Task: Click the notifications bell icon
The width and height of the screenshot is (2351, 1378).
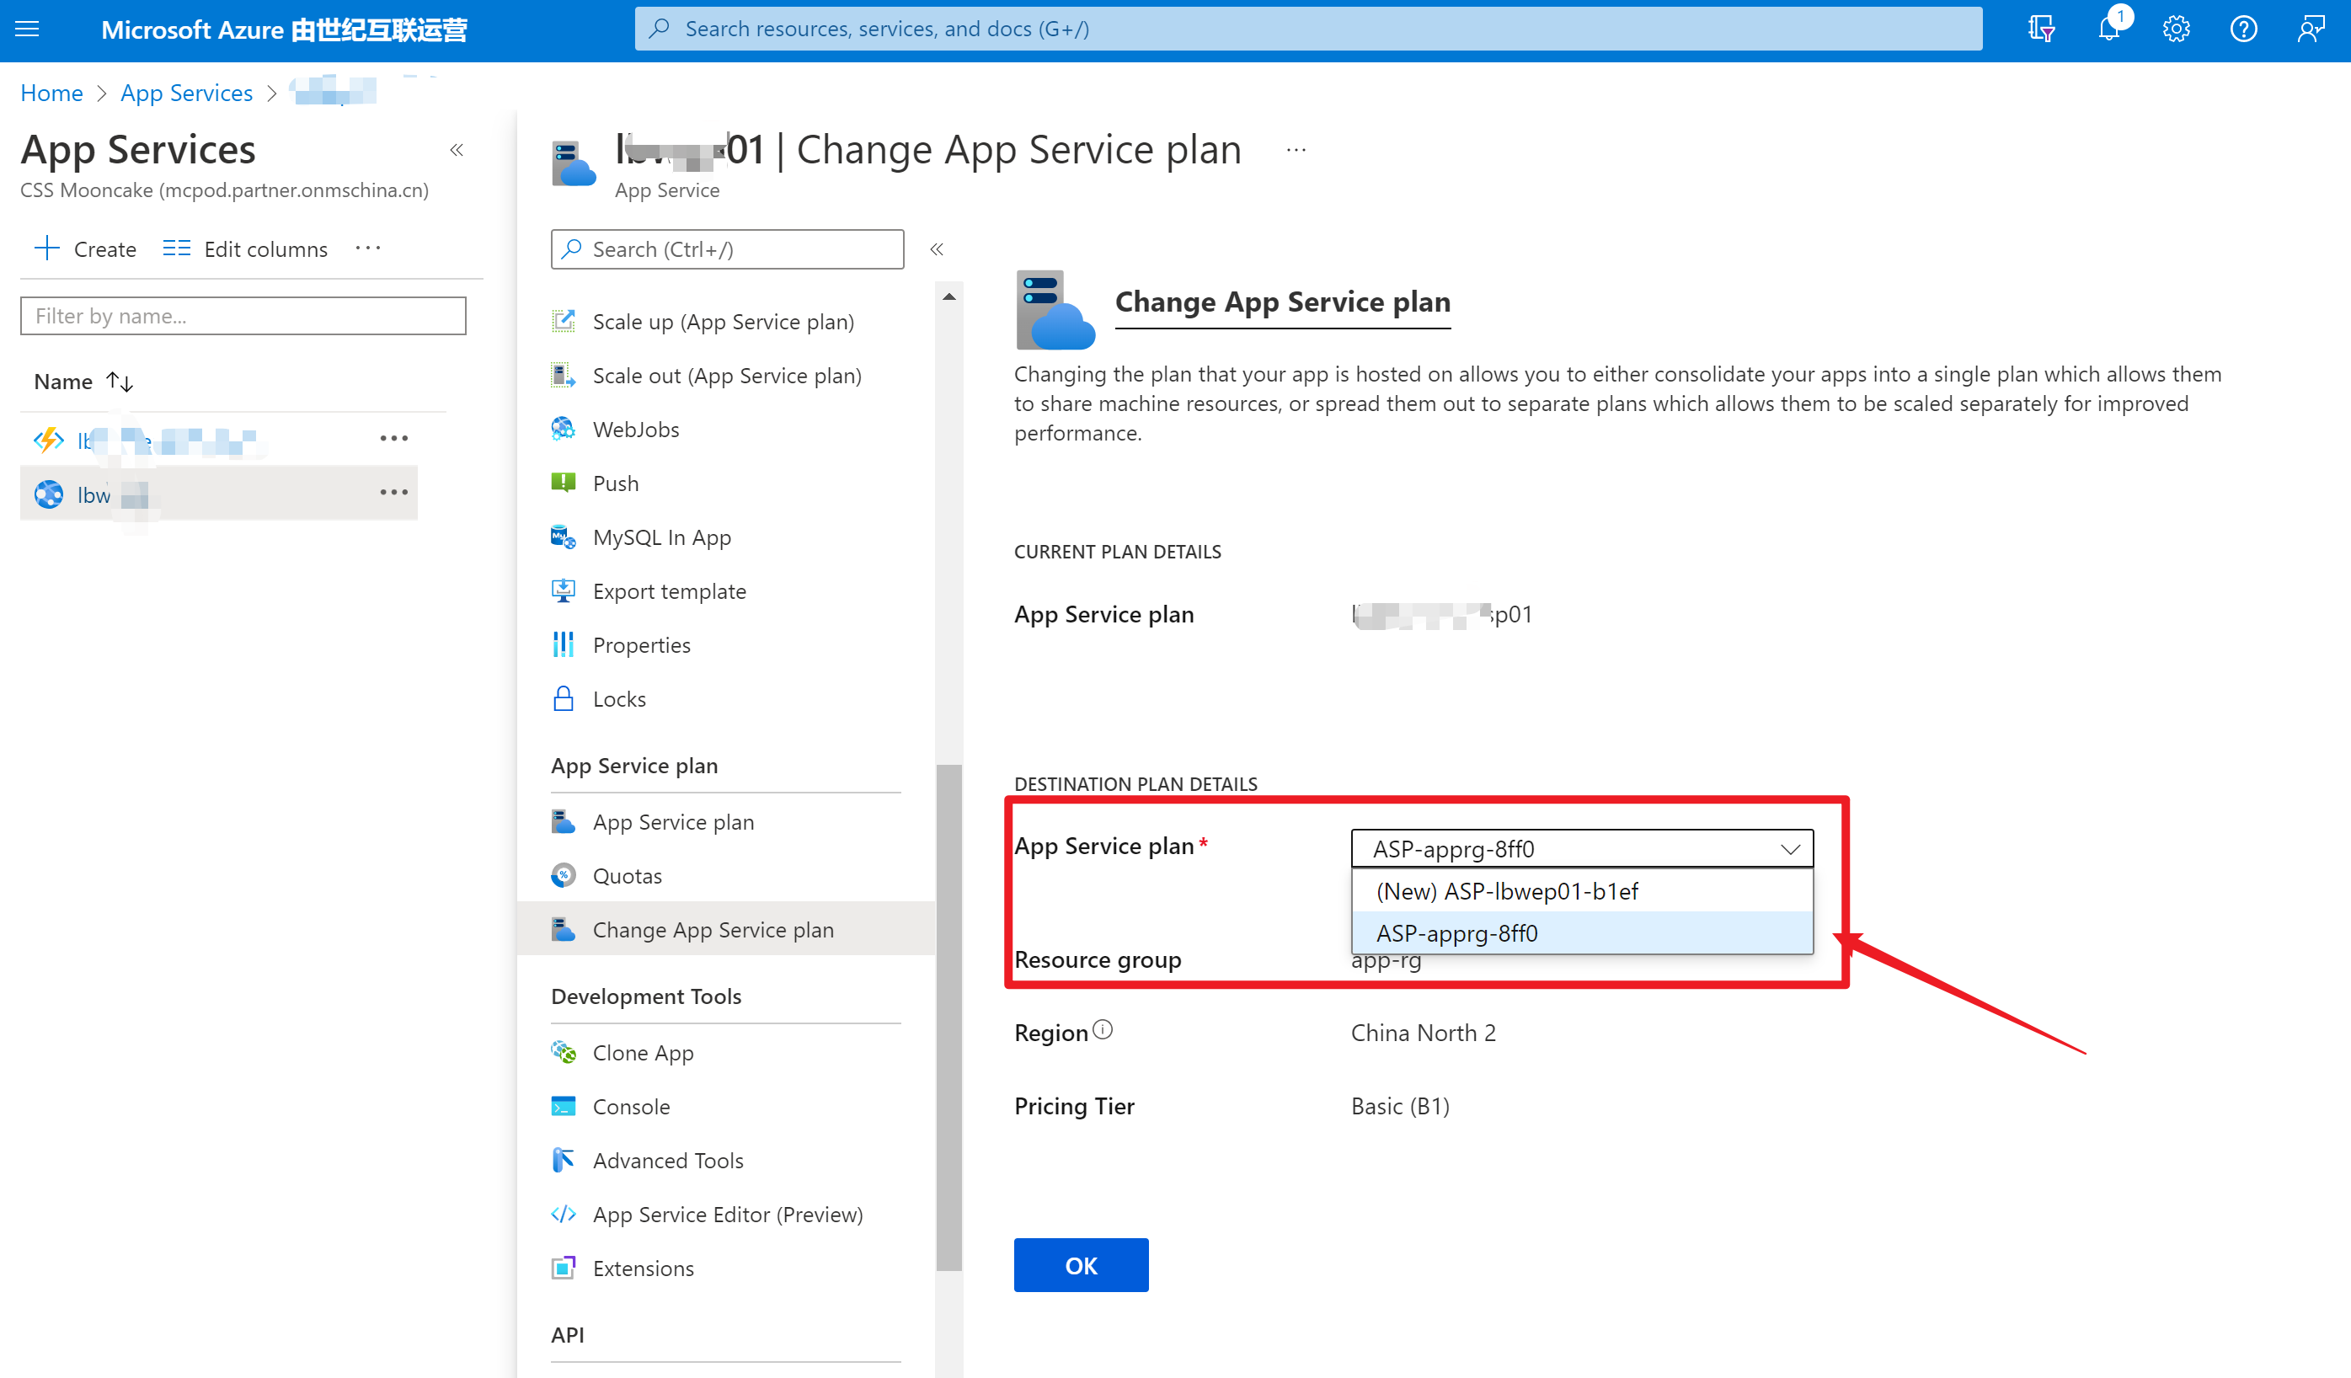Action: click(x=2108, y=29)
